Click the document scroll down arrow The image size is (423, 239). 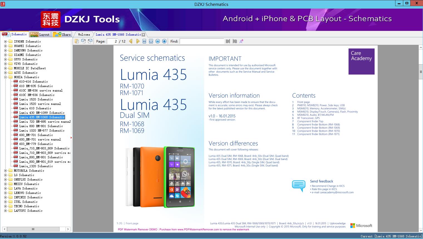[421, 230]
